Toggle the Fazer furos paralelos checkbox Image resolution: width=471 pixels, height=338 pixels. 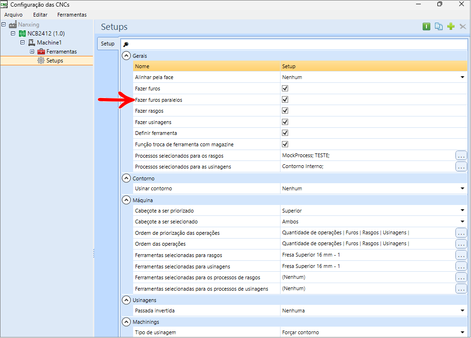[x=285, y=99]
